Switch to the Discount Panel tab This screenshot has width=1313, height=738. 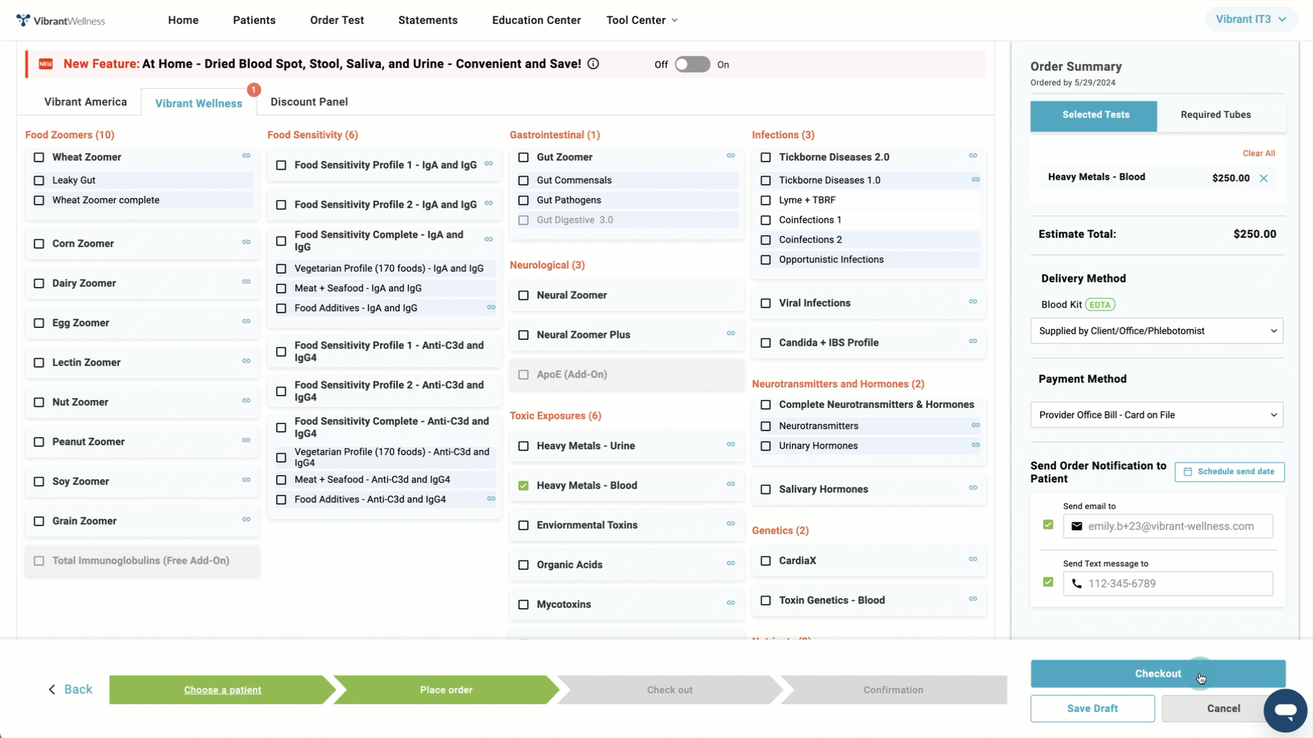point(309,102)
